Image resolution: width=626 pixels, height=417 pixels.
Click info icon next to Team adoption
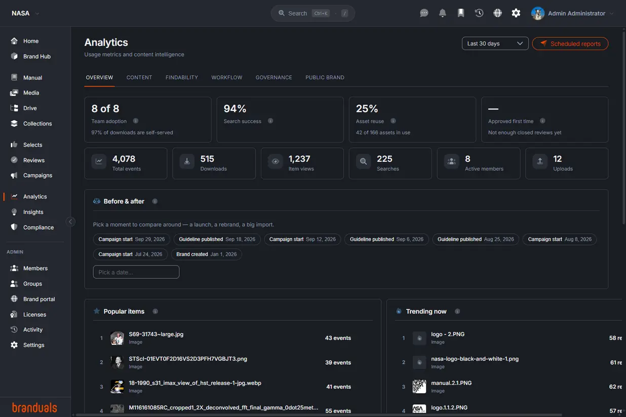136,121
